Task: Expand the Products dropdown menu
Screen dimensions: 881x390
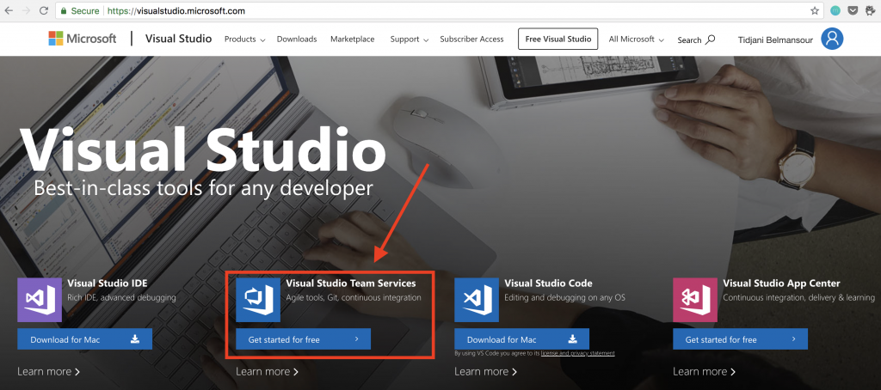Action: (244, 40)
